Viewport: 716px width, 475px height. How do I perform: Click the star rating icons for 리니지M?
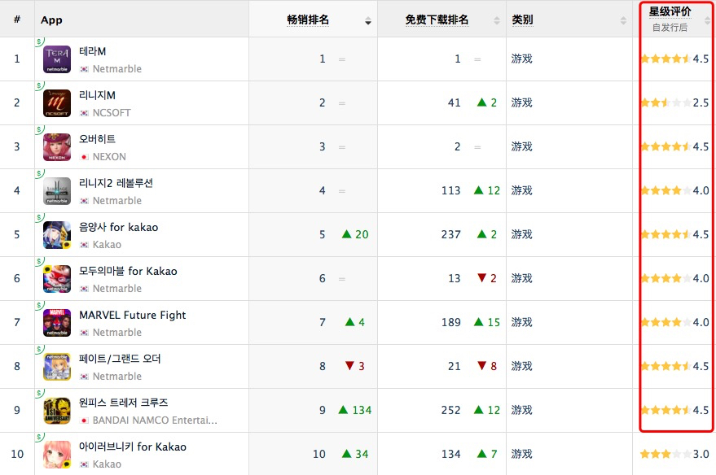[x=665, y=102]
